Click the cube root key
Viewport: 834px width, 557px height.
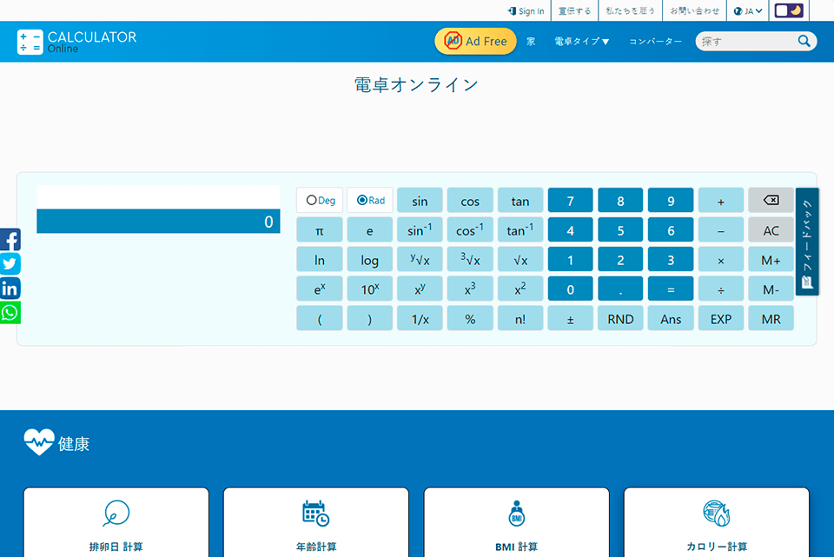tap(470, 260)
